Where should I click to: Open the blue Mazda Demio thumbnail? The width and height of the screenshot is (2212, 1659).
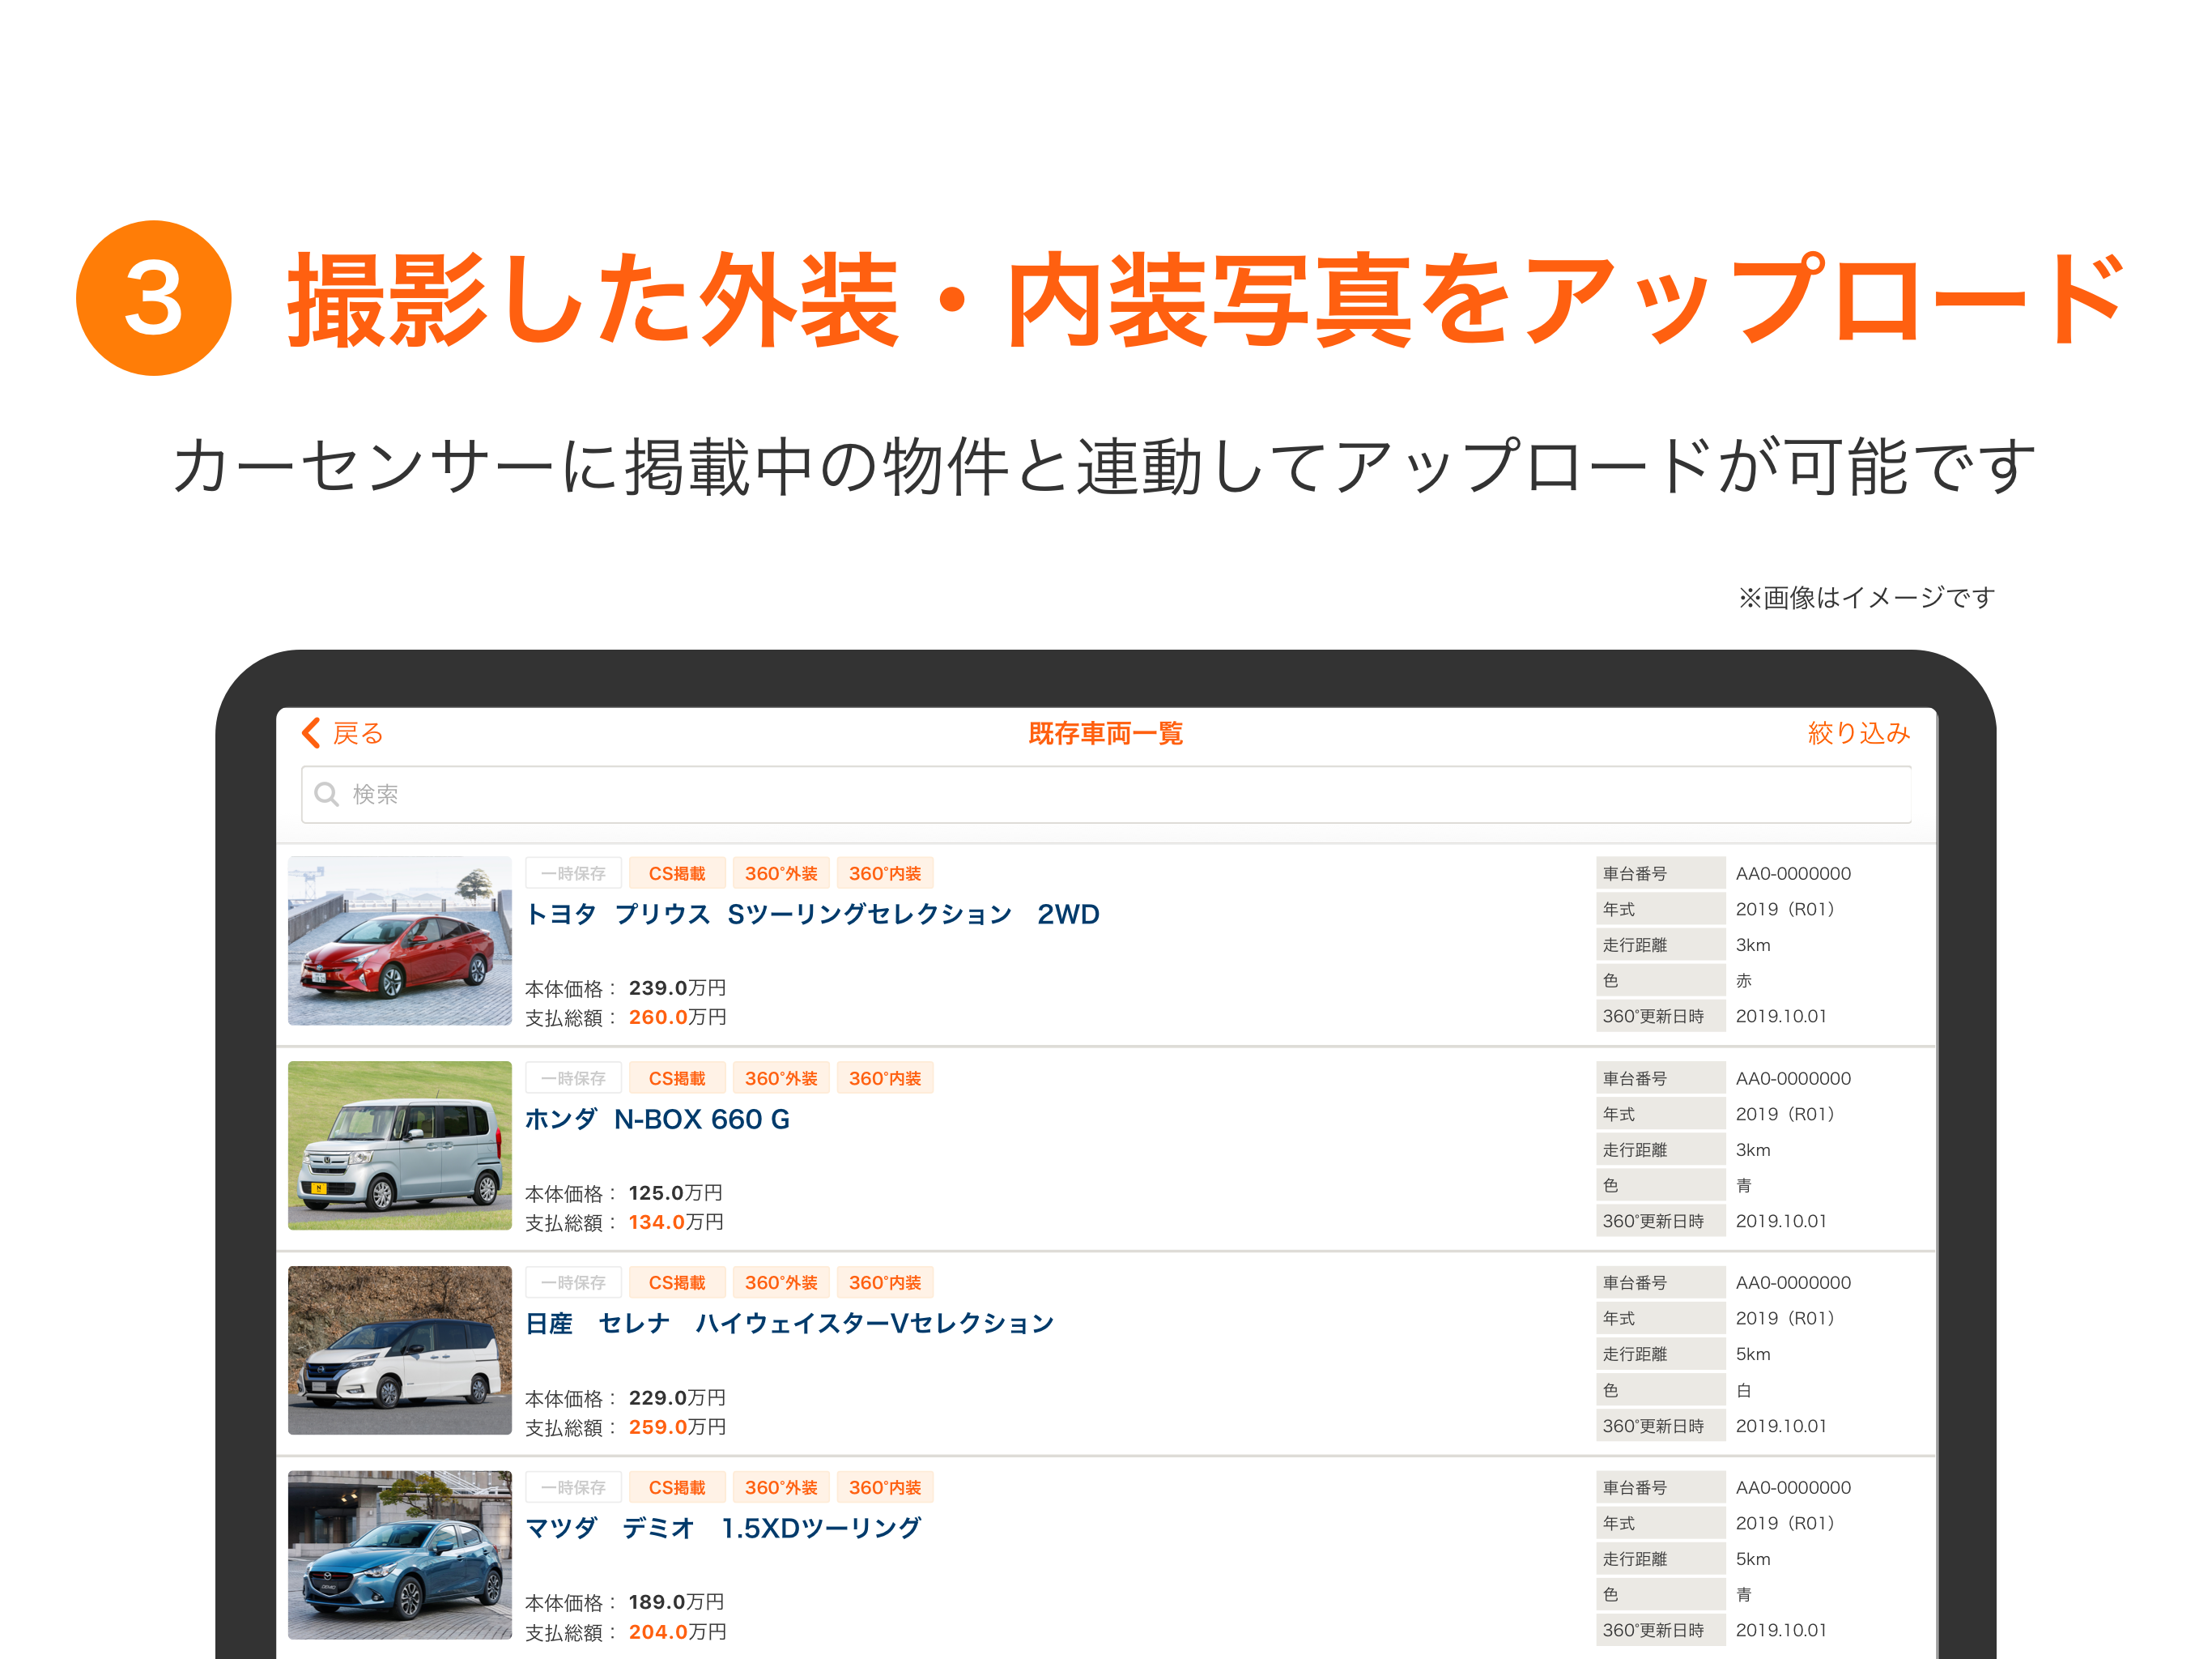400,1554
